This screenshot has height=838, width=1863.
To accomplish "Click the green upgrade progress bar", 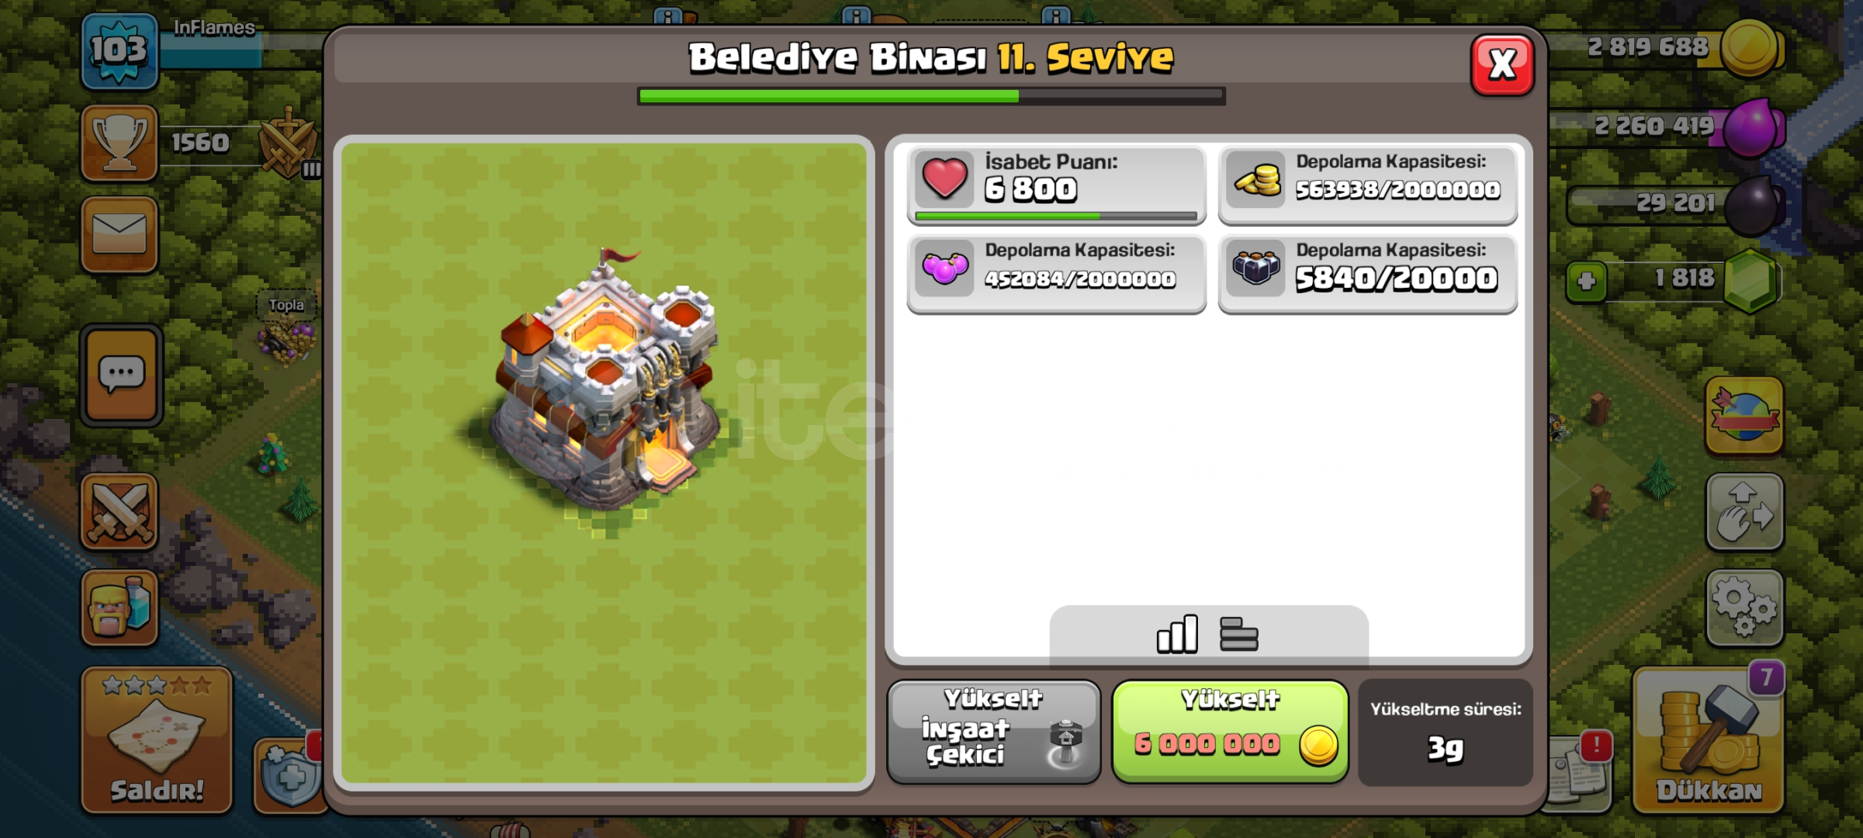I will click(931, 96).
